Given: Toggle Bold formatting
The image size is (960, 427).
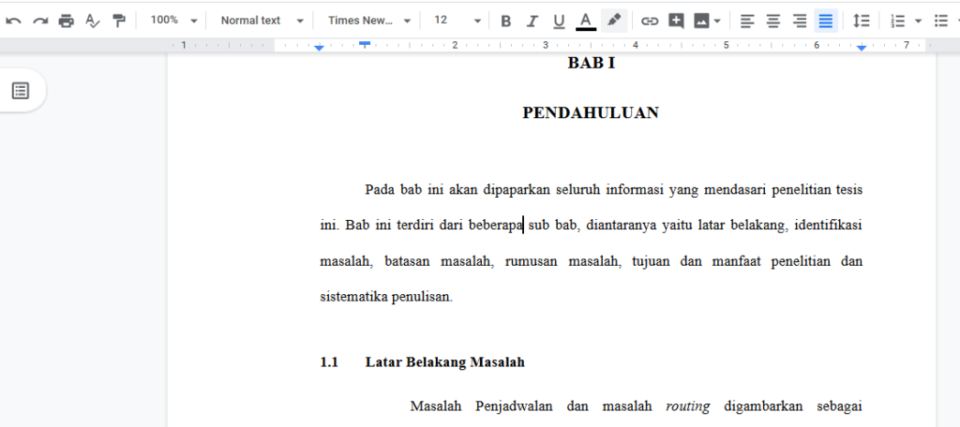Looking at the screenshot, I should (x=505, y=21).
